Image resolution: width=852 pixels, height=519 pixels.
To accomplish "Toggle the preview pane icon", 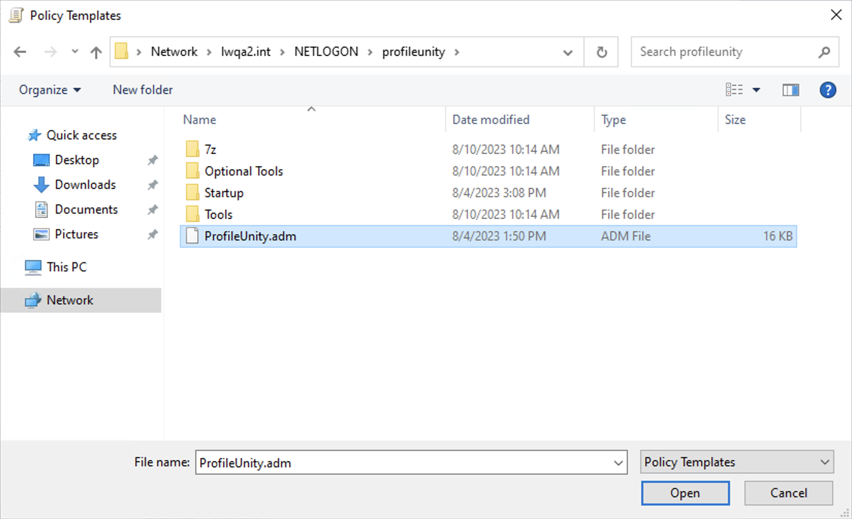I will (x=790, y=90).
